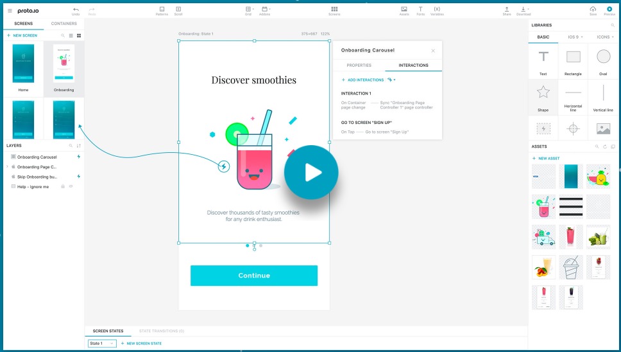621x352 pixels.
Task: Click the Preview play icon in toolbar
Action: 609,9
